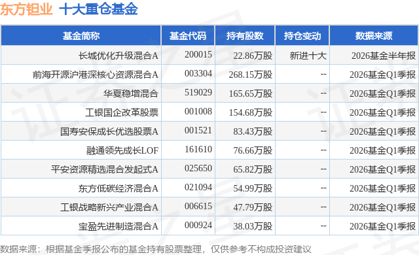Screen dimensions: 419x255
Task: Click the 基金简称 column header
Action: click(81, 36)
